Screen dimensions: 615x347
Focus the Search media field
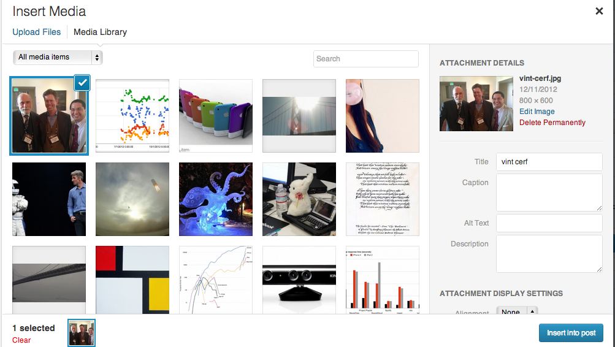pyautogui.click(x=365, y=59)
